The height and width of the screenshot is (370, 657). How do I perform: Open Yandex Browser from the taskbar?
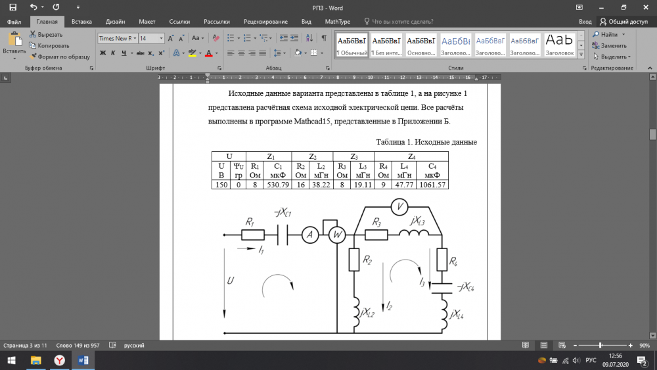coord(59,360)
